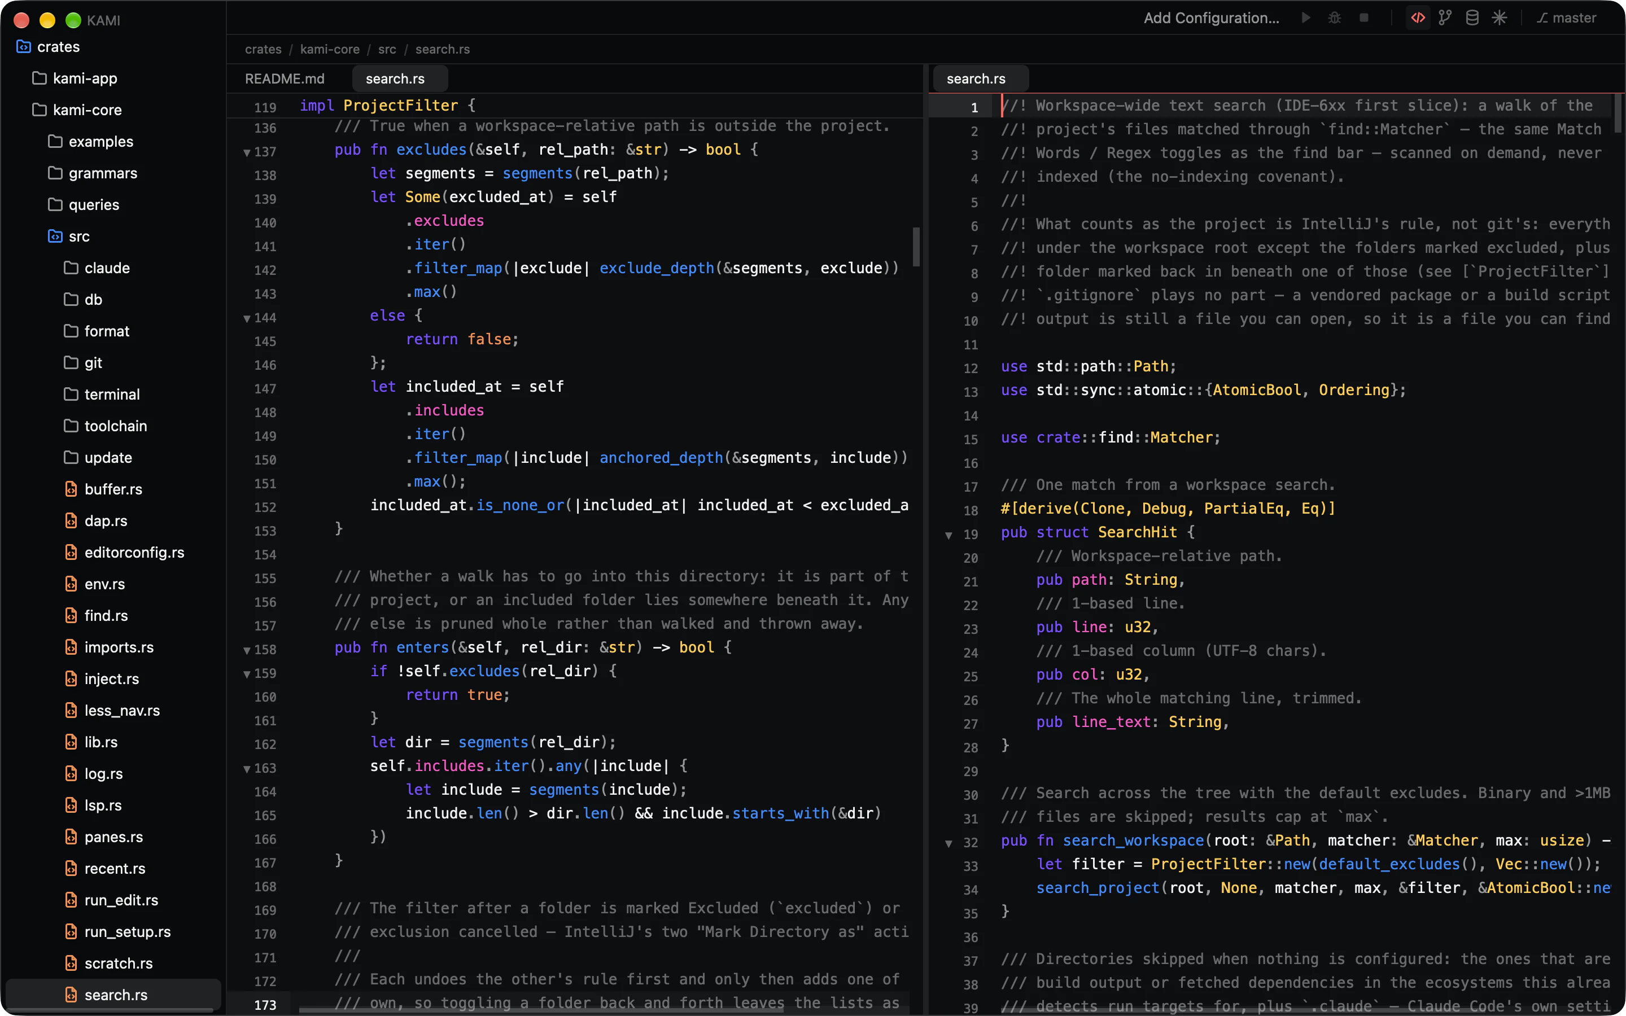The height and width of the screenshot is (1016, 1626).
Task: Click the crates project root icon
Action: (x=24, y=46)
